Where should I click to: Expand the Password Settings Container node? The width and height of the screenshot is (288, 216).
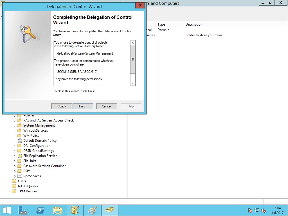[x=15, y=166]
